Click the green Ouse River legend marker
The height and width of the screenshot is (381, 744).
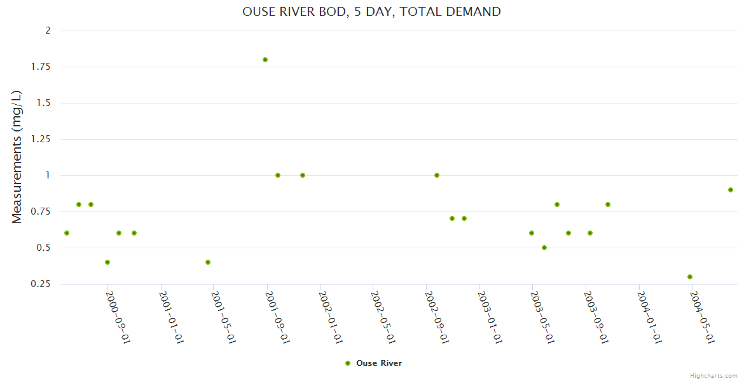[348, 363]
